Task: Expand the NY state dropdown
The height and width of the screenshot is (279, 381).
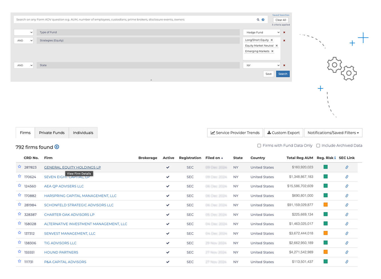Action: [261, 65]
